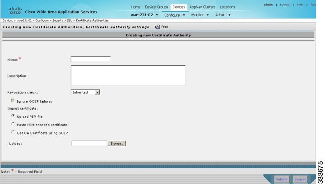Expand the Monitor menu arrow
Screen dimensions: 325x184
pyautogui.click(x=208, y=15)
